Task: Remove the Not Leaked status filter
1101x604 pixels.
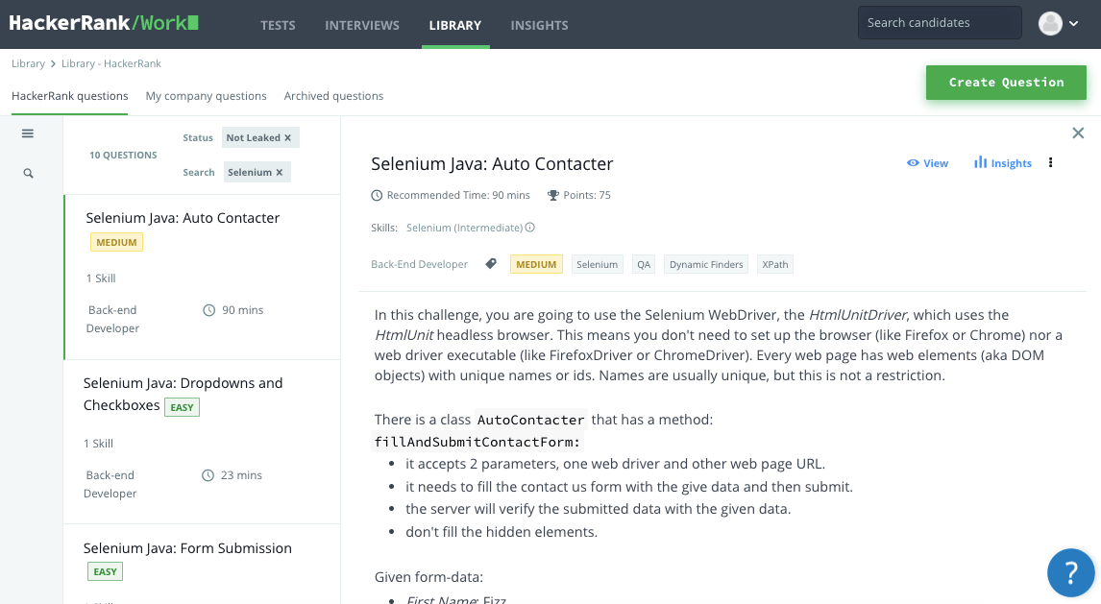Action: [x=287, y=138]
